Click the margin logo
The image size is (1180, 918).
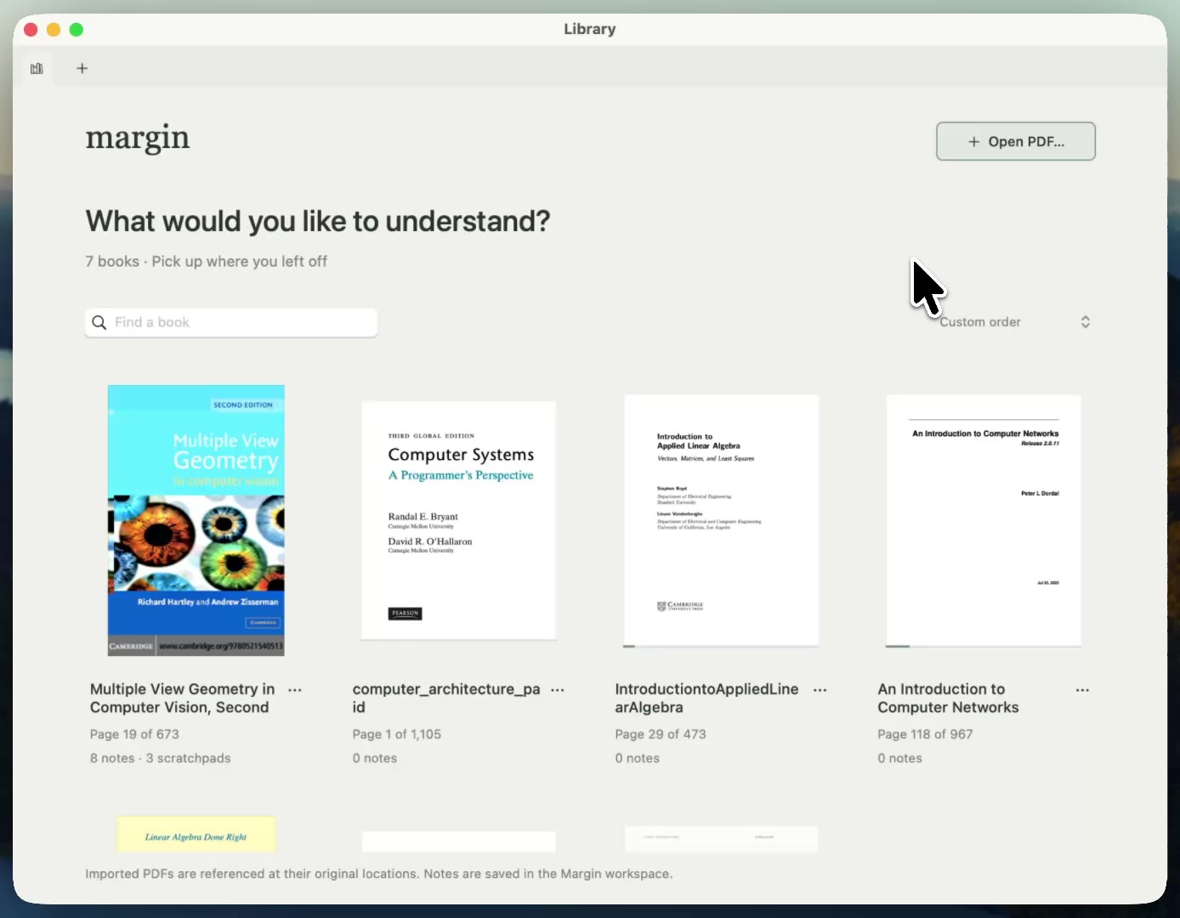click(138, 138)
